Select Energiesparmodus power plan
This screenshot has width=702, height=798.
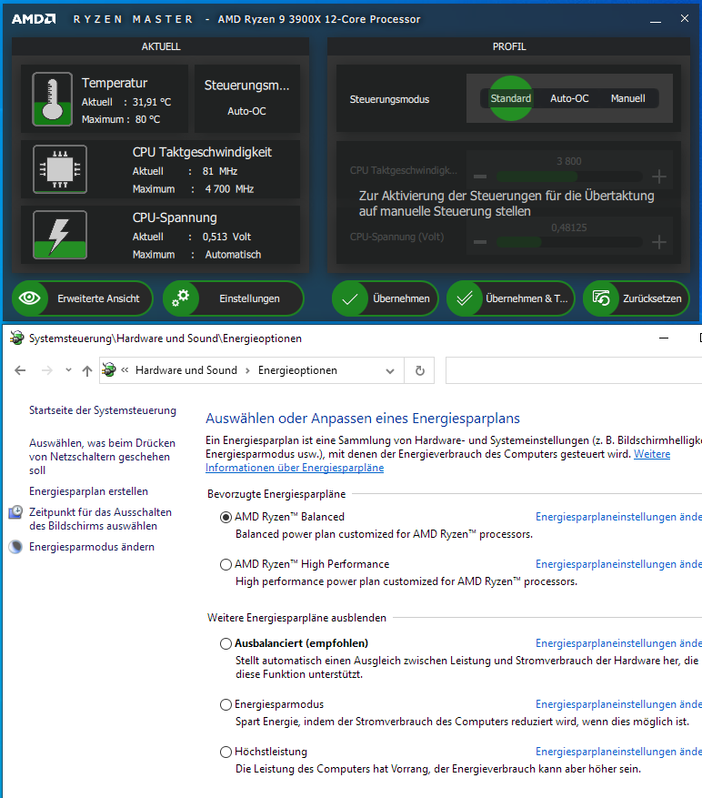point(226,705)
